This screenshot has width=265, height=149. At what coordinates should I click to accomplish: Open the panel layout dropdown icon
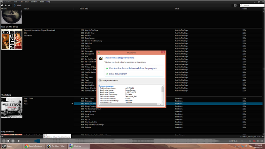tap(236, 5)
